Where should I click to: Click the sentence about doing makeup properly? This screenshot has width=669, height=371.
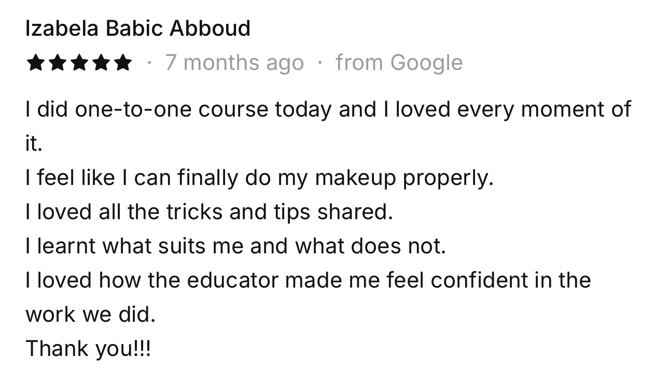[259, 178]
